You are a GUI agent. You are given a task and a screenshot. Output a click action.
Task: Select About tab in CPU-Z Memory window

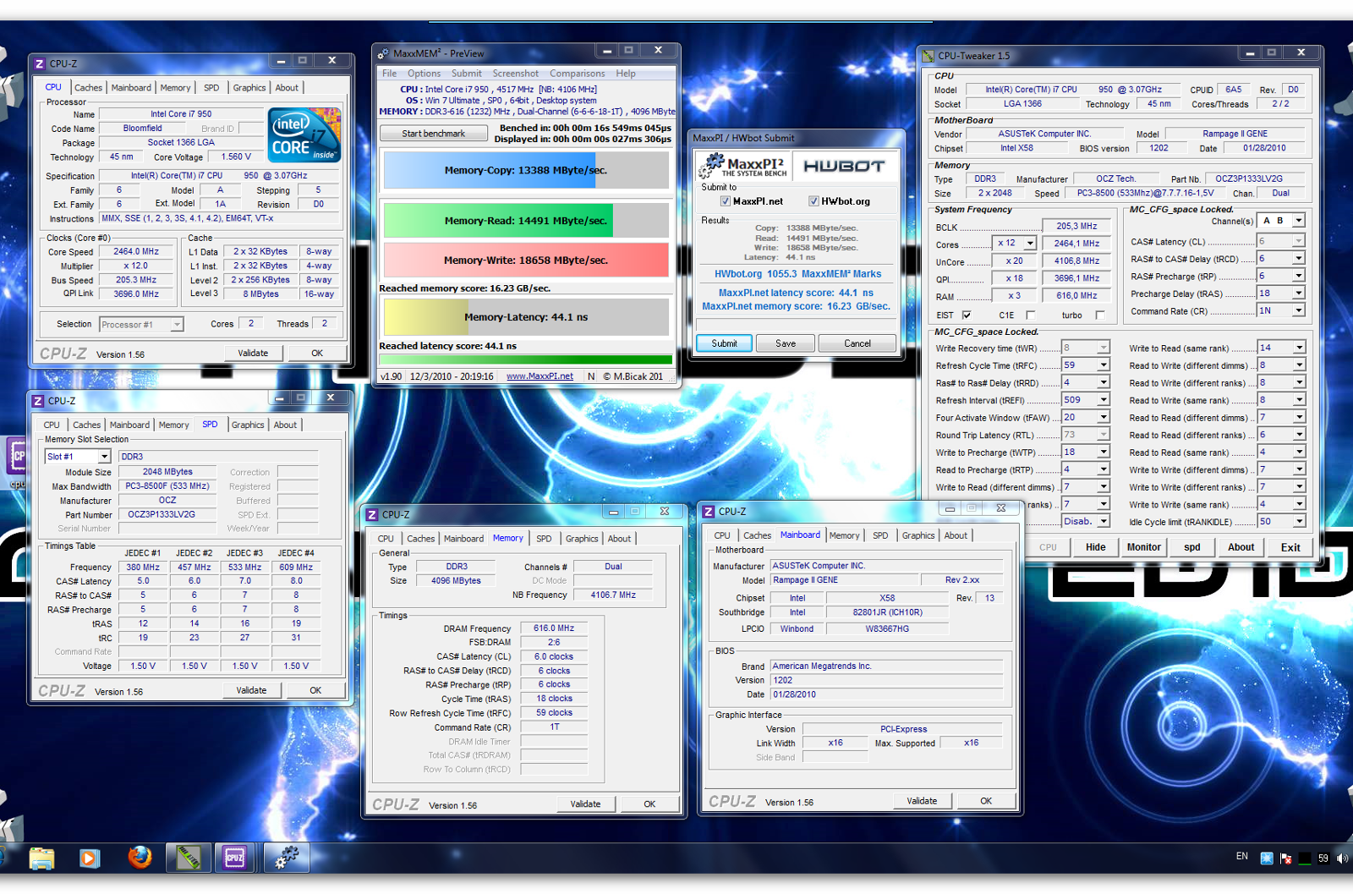pyautogui.click(x=619, y=539)
